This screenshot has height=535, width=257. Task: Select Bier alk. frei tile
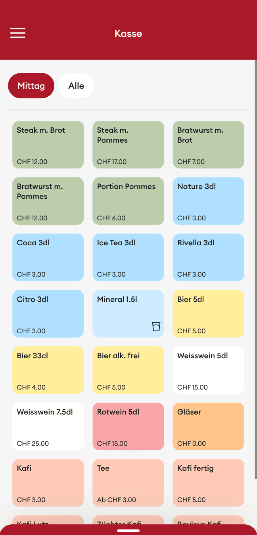tap(128, 370)
